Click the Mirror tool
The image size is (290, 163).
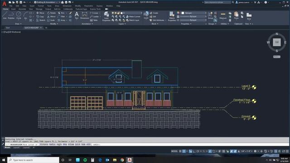point(51,17)
